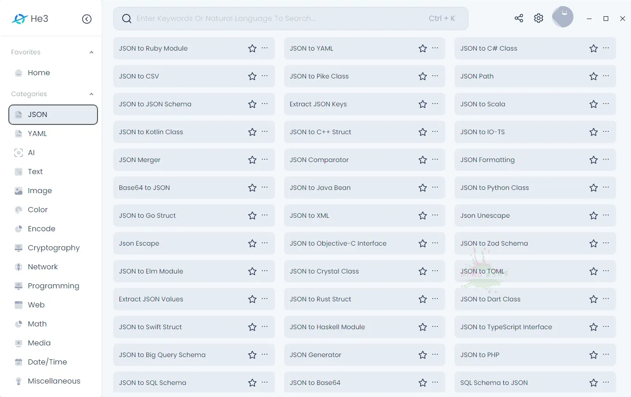Open the JSON to Elm Module tool

click(194, 271)
